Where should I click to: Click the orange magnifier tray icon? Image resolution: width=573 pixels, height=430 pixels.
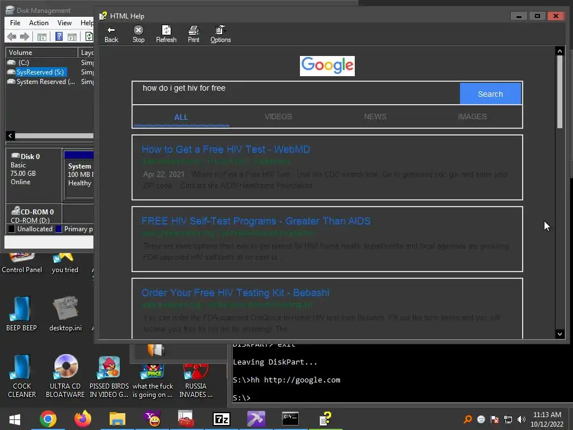468,419
